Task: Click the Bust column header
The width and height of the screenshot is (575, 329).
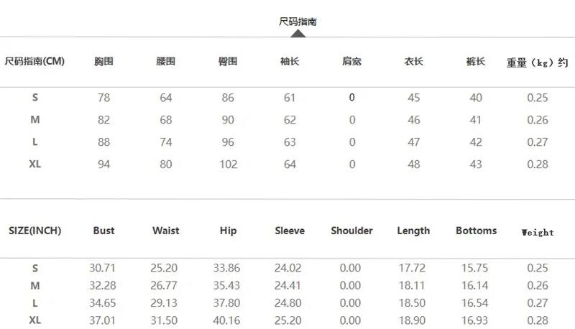Action: pyautogui.click(x=103, y=231)
